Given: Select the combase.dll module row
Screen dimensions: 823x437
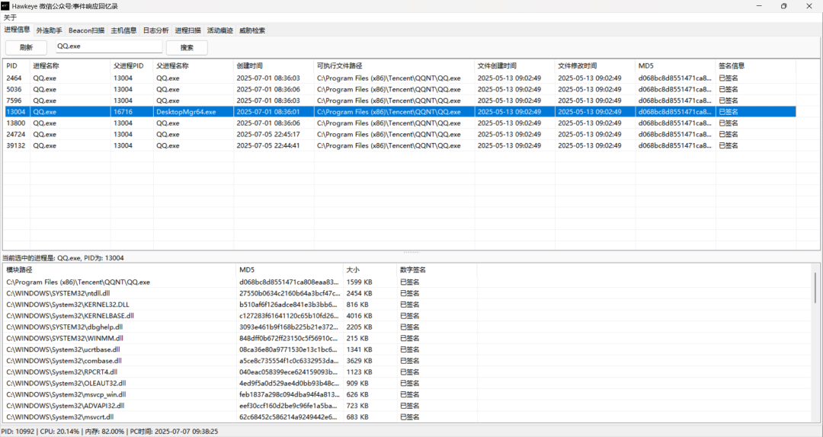Looking at the screenshot, I should pos(240,361).
